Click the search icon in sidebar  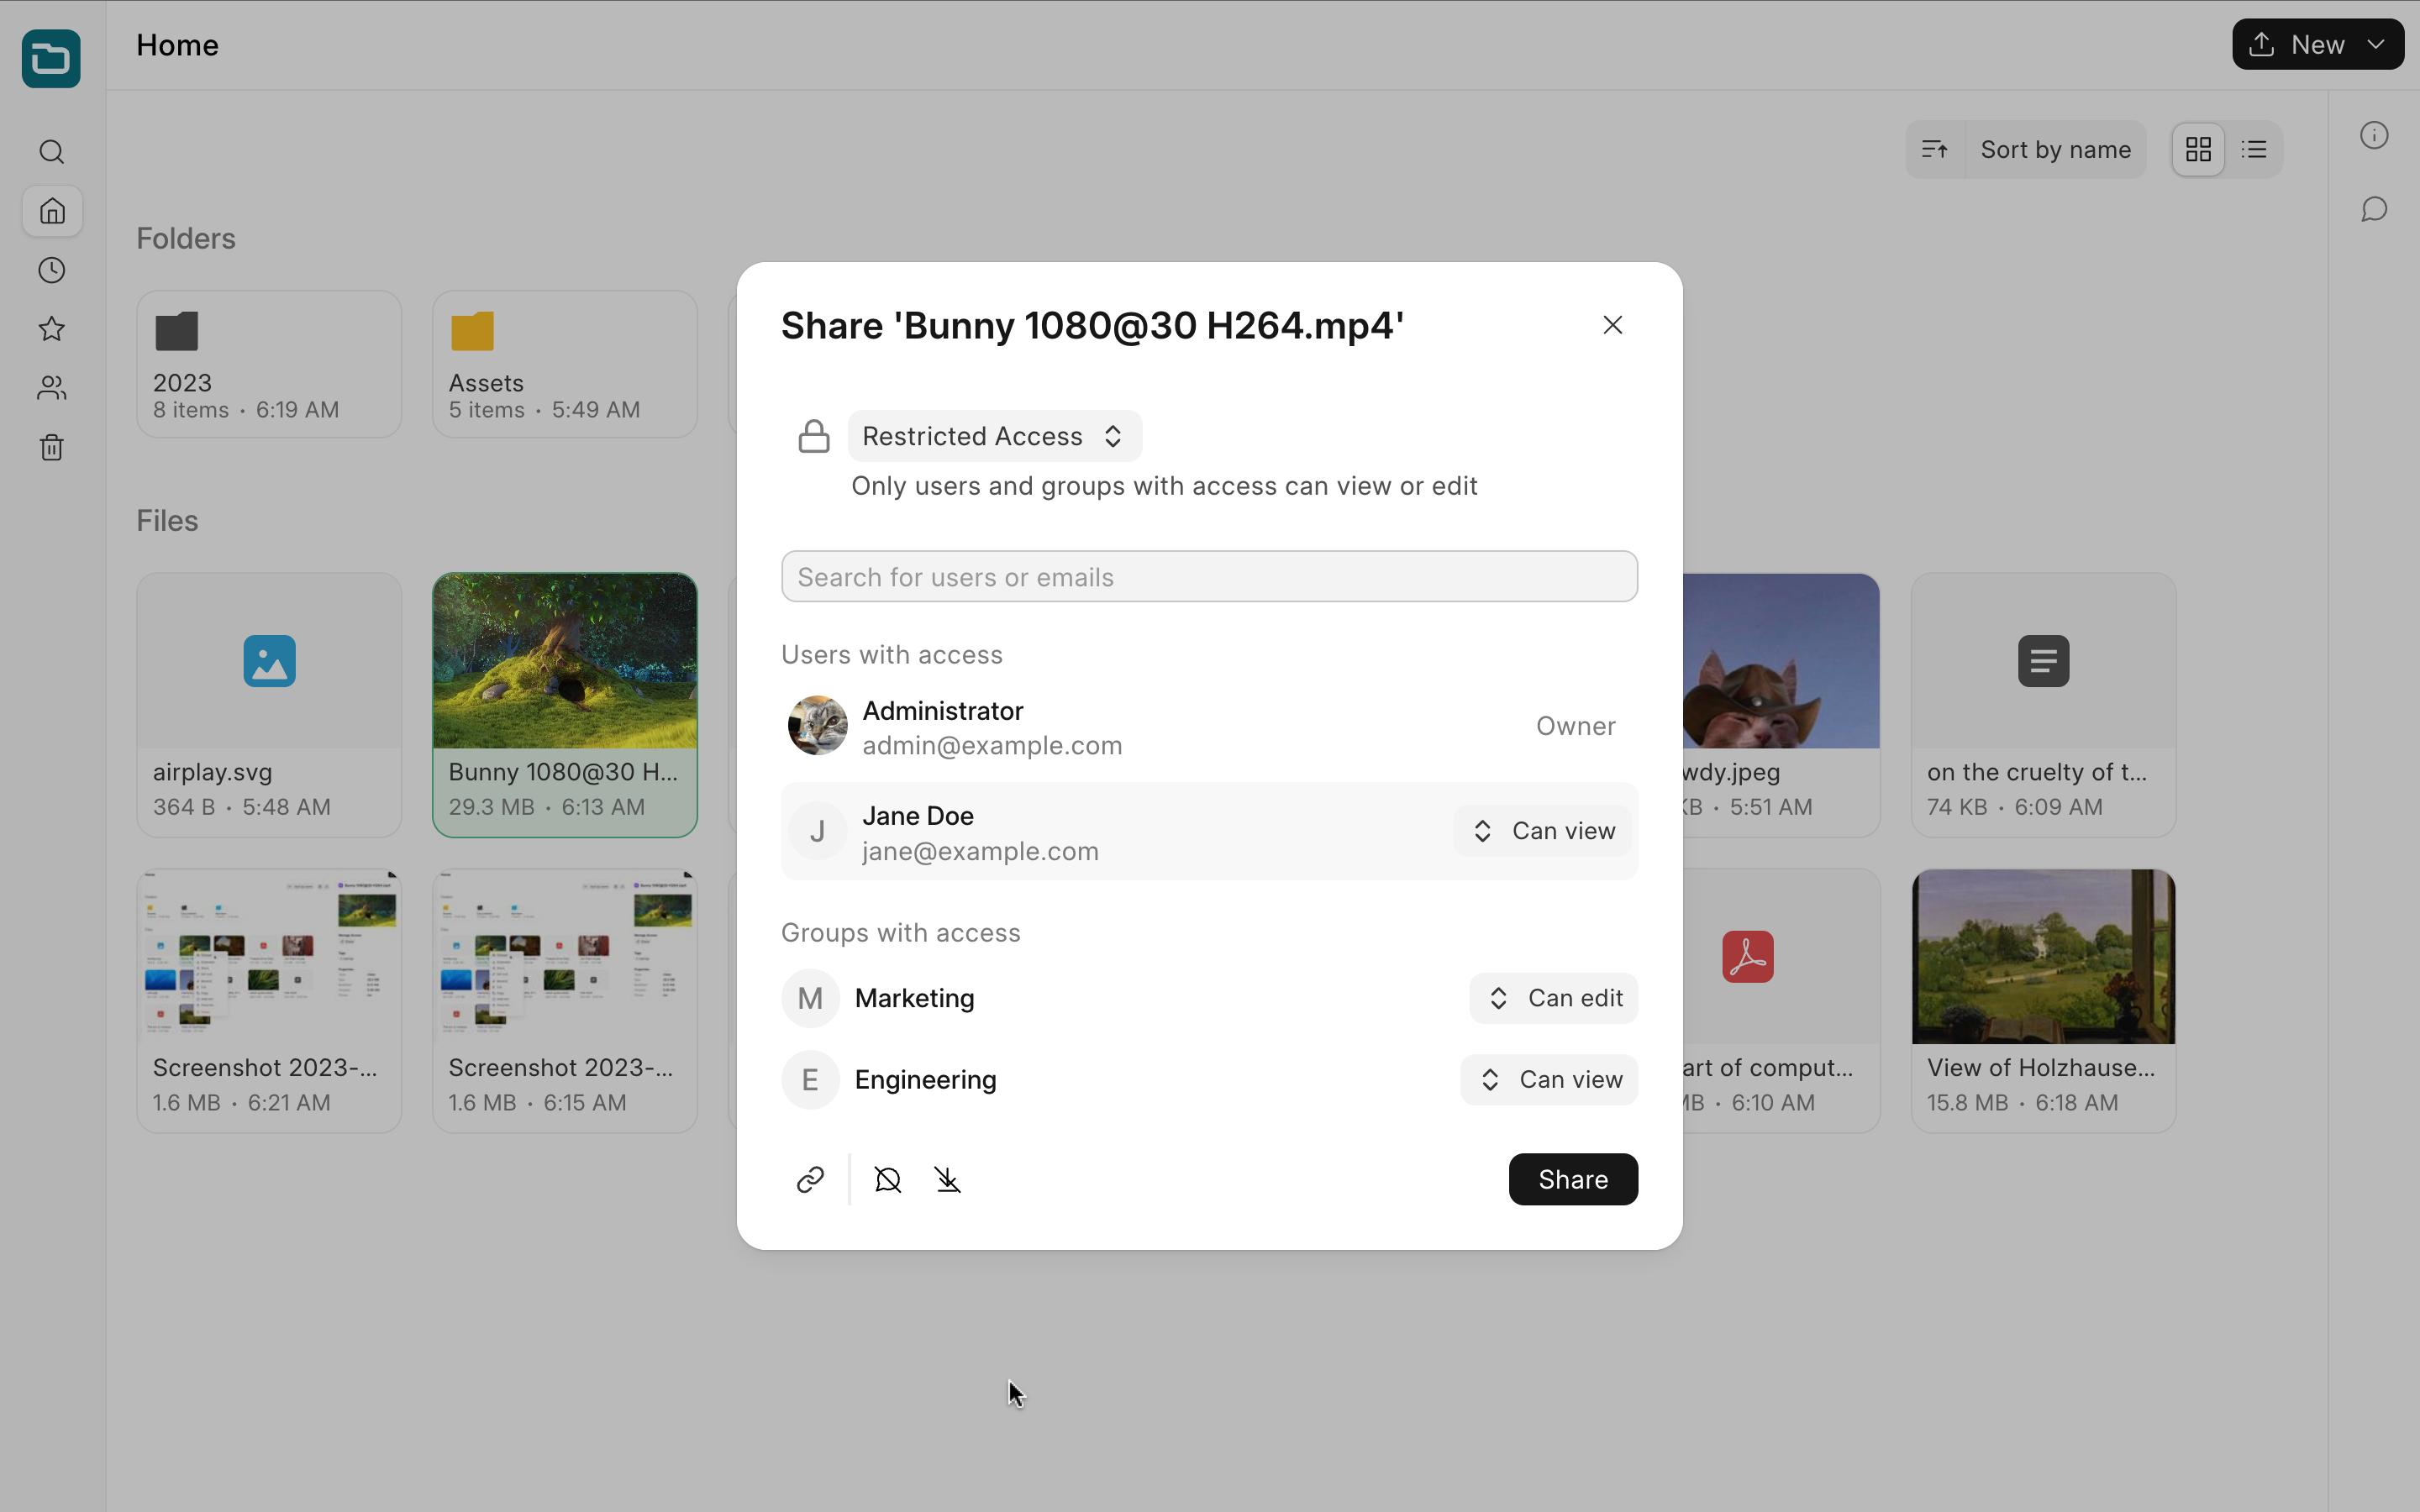click(x=50, y=151)
